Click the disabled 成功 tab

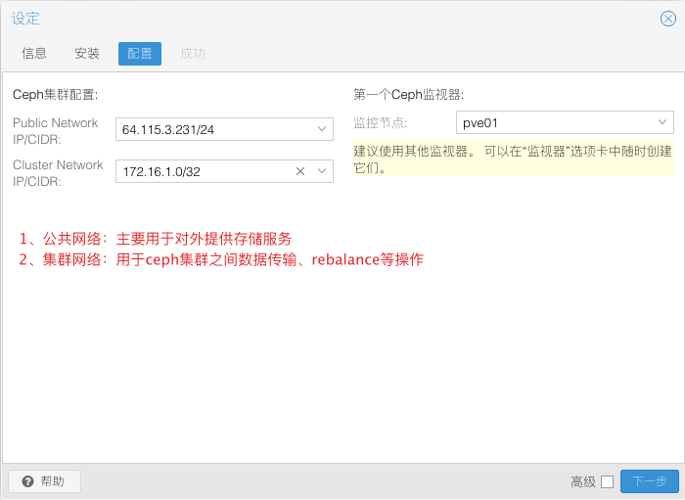[193, 53]
